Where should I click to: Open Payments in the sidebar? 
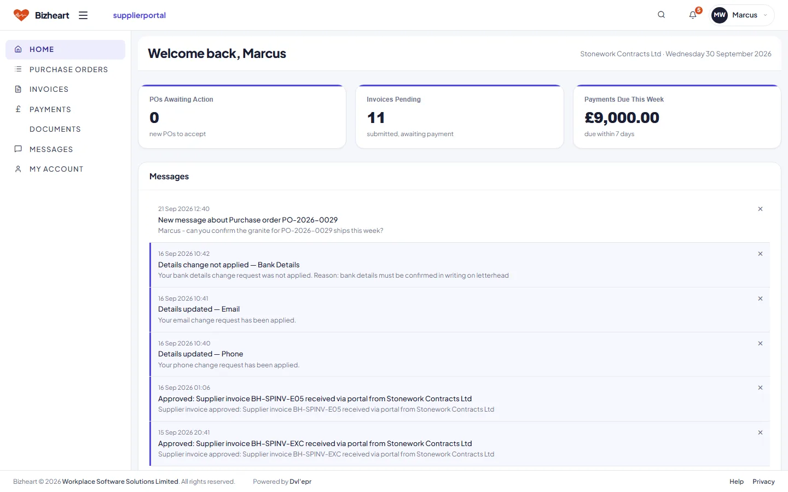point(65,109)
